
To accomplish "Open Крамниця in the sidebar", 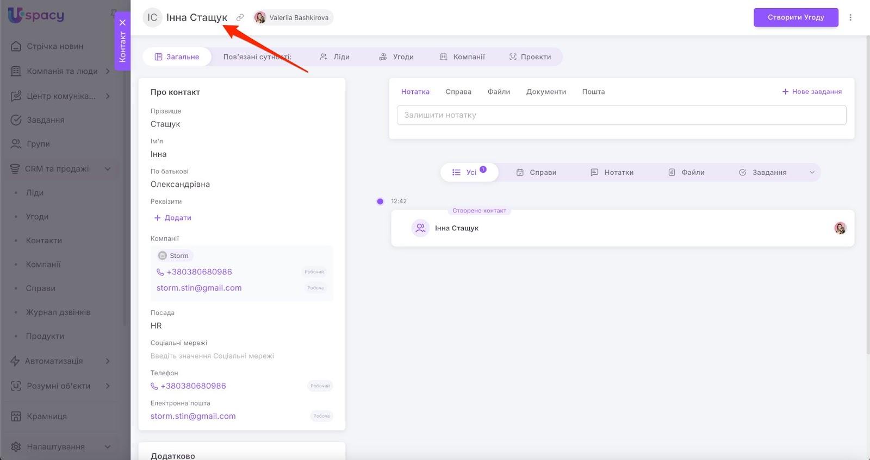I will (47, 416).
